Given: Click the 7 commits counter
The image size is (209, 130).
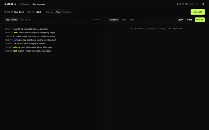Looking at the screenshot, I should coord(96,20).
